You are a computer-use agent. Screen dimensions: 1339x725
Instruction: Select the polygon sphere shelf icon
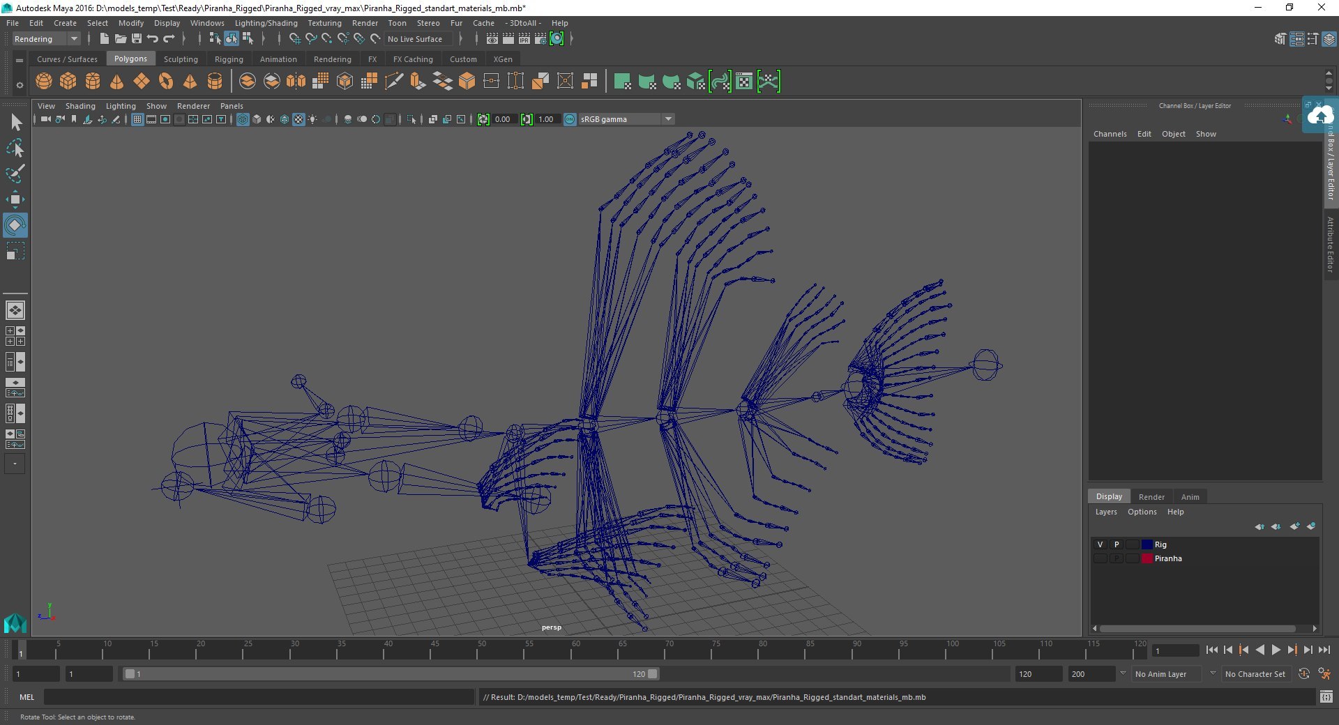click(44, 82)
